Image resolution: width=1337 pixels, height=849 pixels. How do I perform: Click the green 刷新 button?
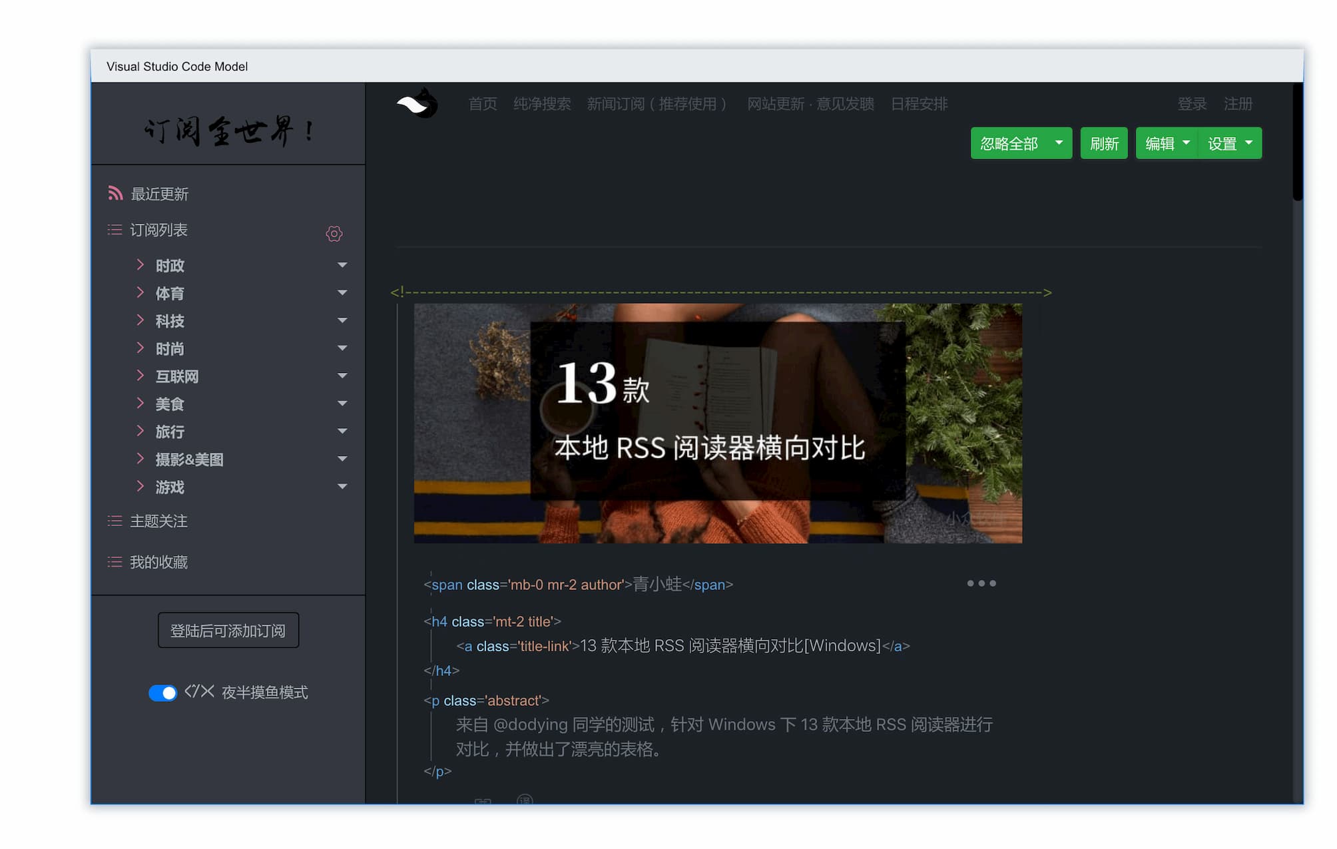pos(1104,143)
